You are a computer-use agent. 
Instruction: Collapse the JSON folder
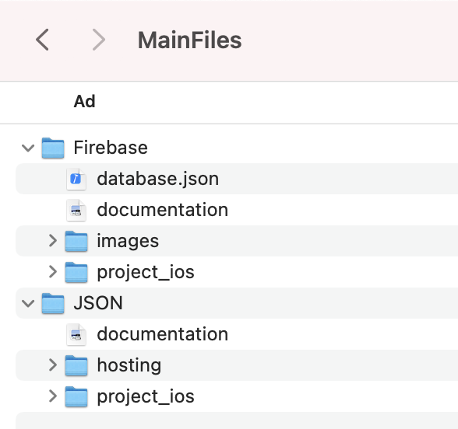tap(28, 303)
